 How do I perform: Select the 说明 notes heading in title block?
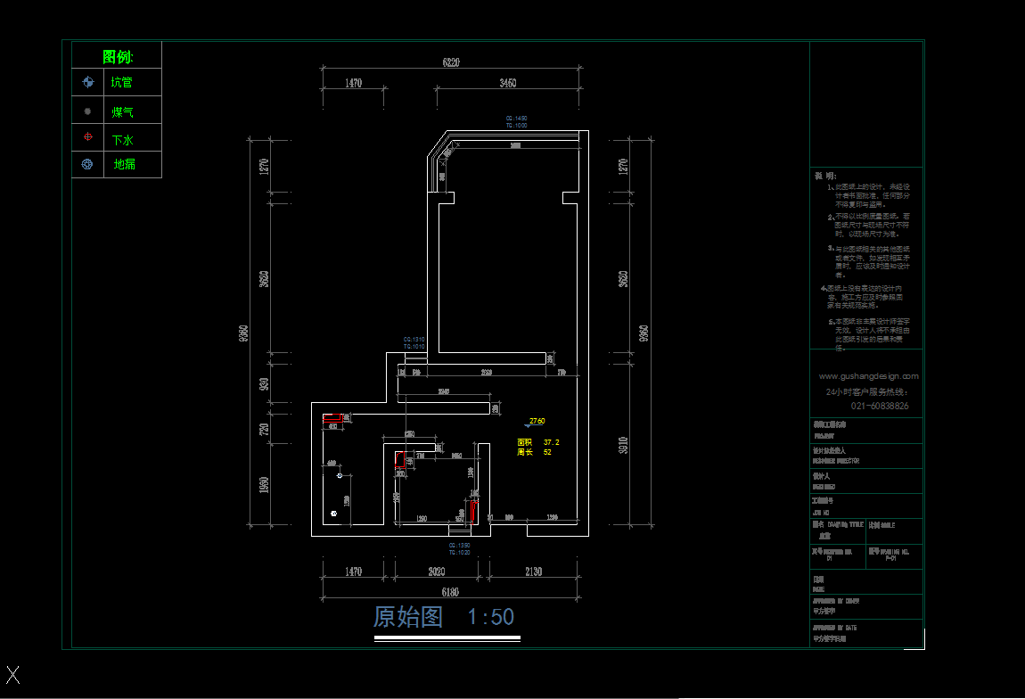click(824, 177)
